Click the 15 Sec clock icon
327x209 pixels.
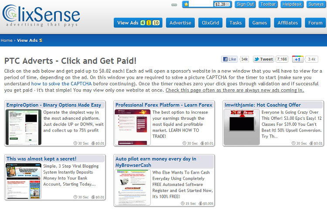coord(183,203)
